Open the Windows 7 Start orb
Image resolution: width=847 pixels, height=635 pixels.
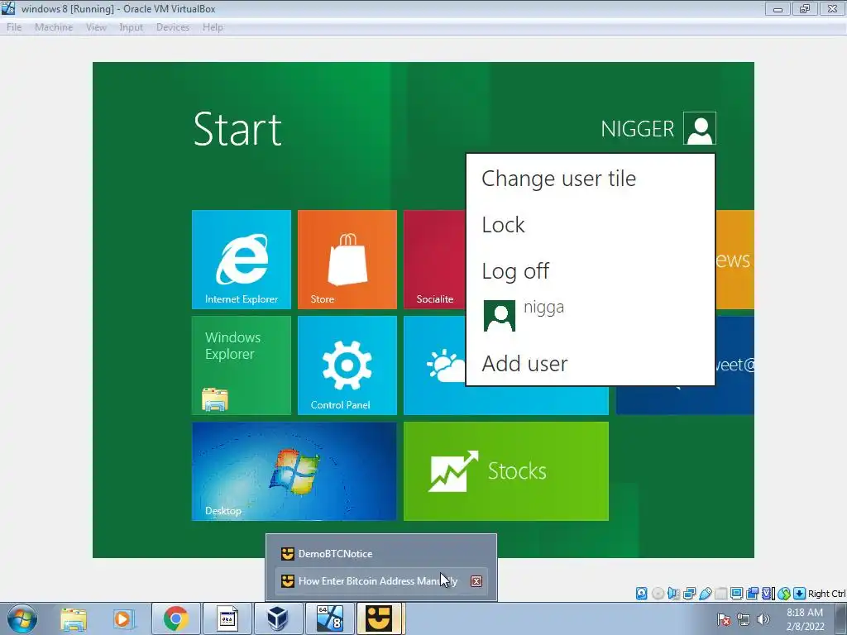(x=22, y=618)
